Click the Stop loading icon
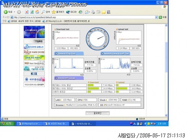 click(27, 12)
